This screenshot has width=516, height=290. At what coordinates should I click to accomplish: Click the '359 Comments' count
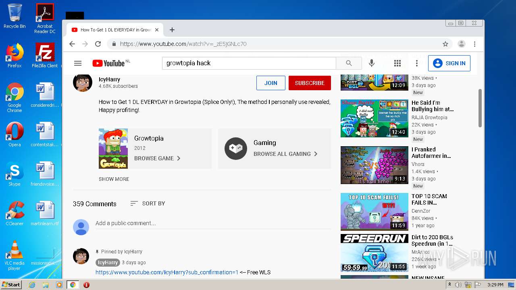coord(94,204)
